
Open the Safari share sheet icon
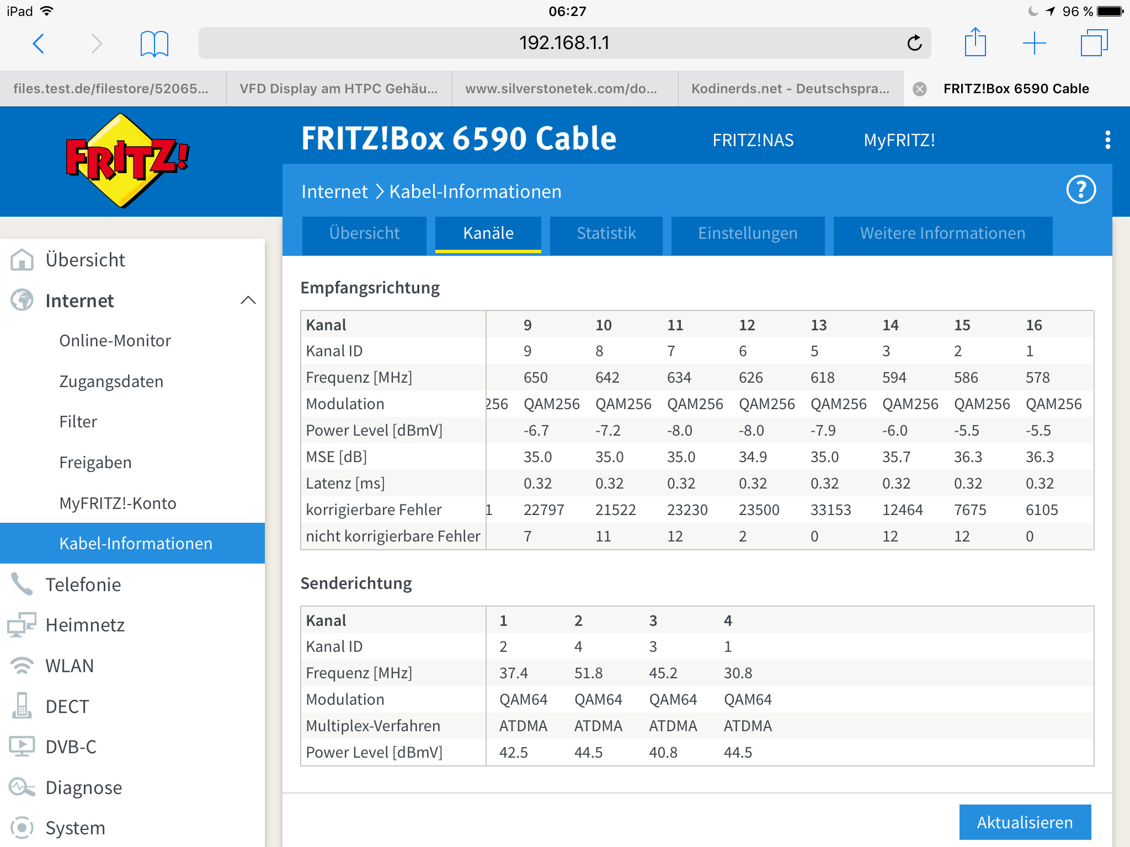[x=975, y=41]
